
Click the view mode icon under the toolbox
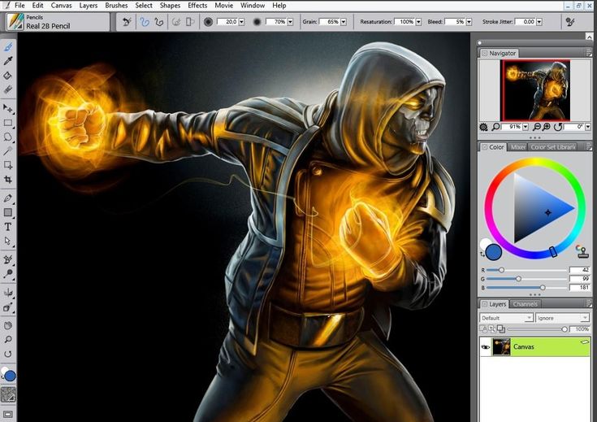coord(8,414)
